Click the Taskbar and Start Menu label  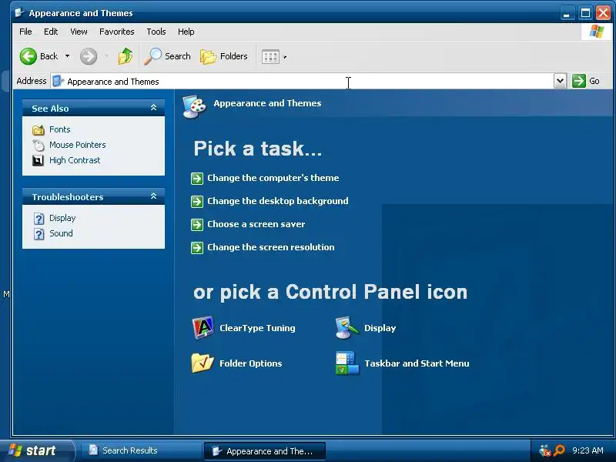pyautogui.click(x=417, y=363)
